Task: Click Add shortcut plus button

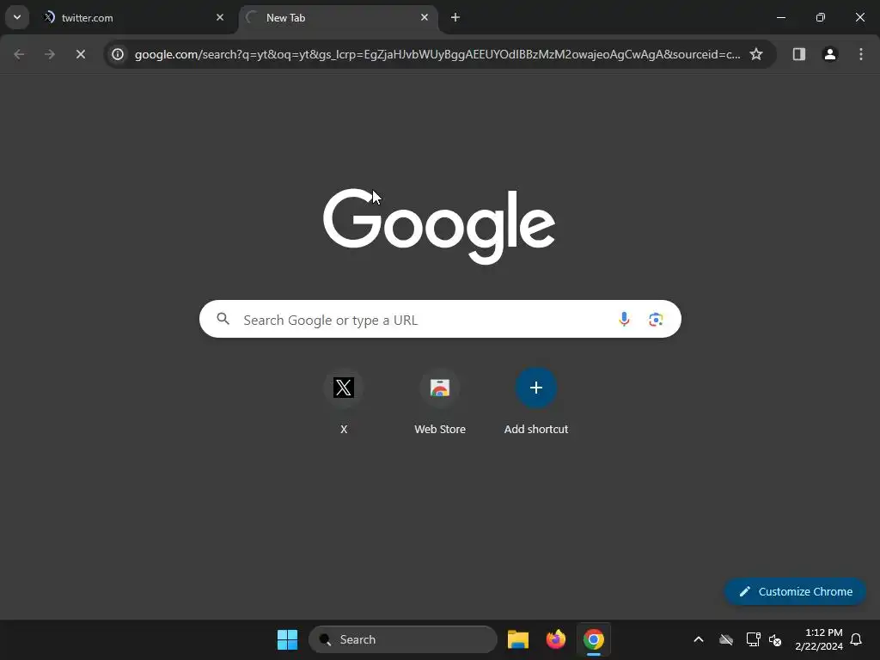Action: click(x=536, y=388)
